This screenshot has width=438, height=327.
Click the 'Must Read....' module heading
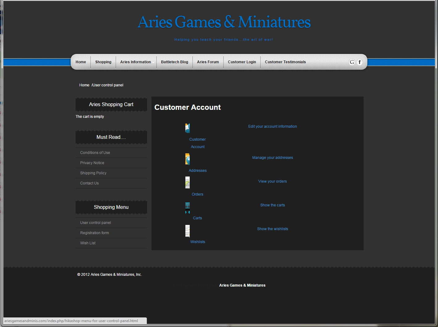click(111, 137)
